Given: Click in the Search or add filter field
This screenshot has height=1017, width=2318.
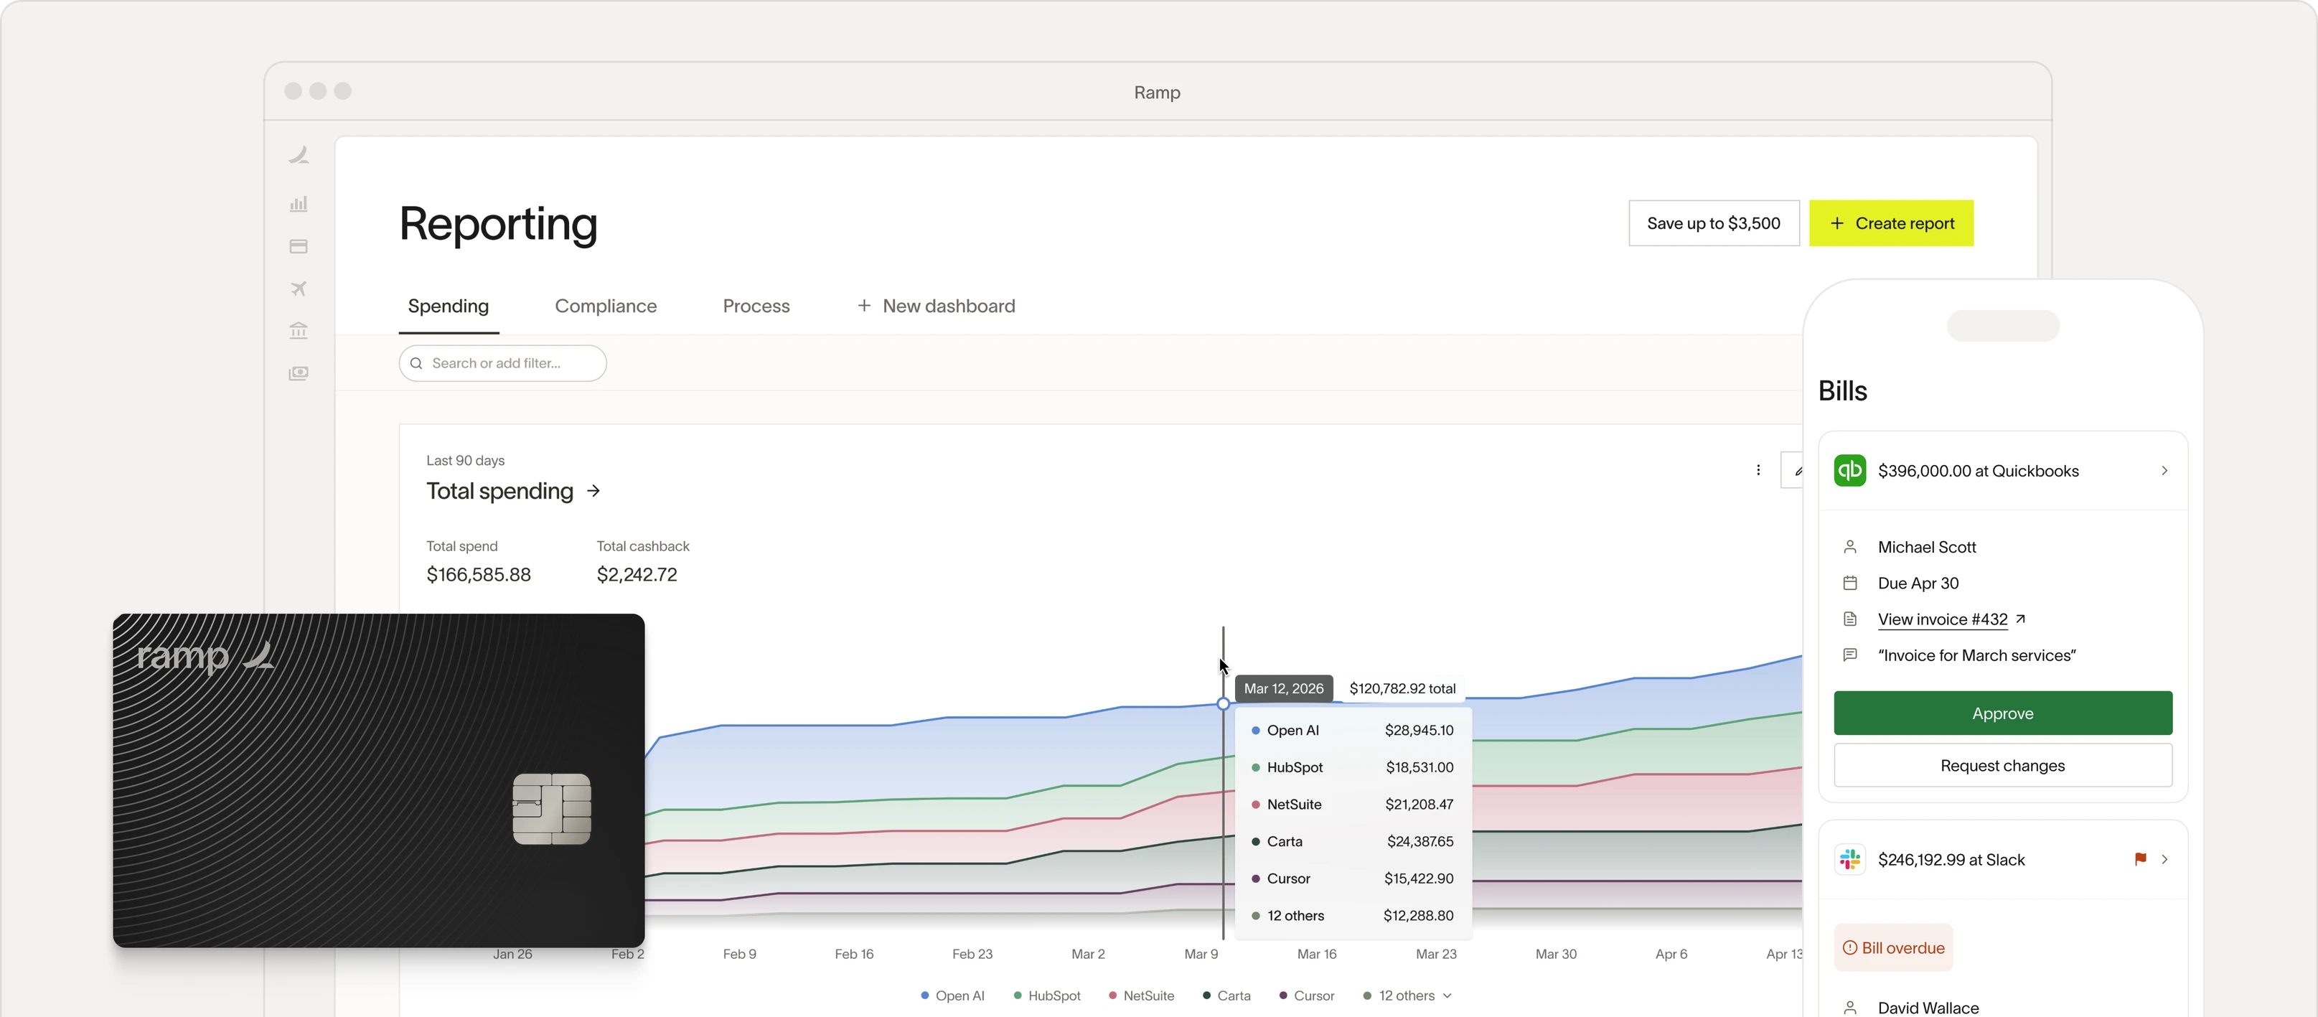Looking at the screenshot, I should (x=502, y=362).
